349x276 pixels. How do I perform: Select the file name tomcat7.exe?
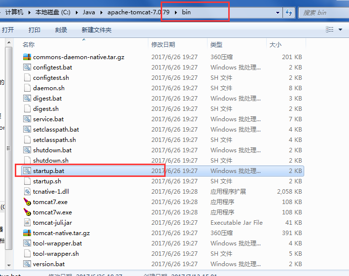click(x=50, y=202)
